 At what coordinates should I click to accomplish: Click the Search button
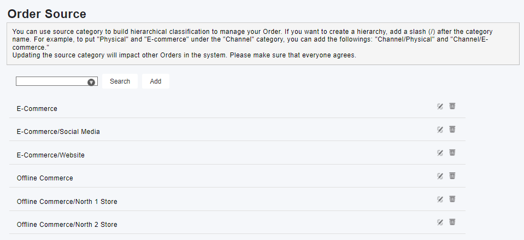[x=120, y=81]
